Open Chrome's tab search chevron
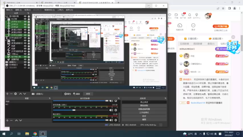This screenshot has height=137, width=243. click(217, 2)
